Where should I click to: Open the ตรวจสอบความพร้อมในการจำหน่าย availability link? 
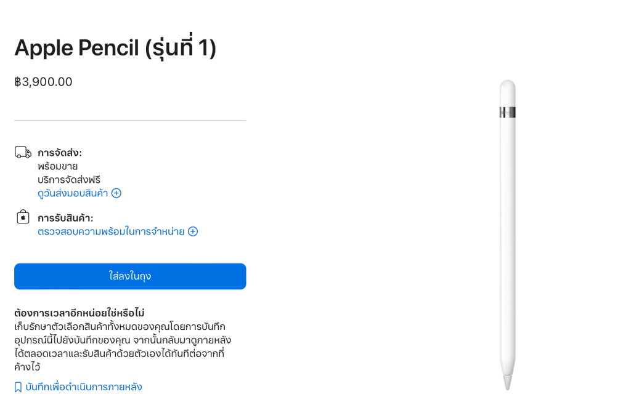(111, 231)
